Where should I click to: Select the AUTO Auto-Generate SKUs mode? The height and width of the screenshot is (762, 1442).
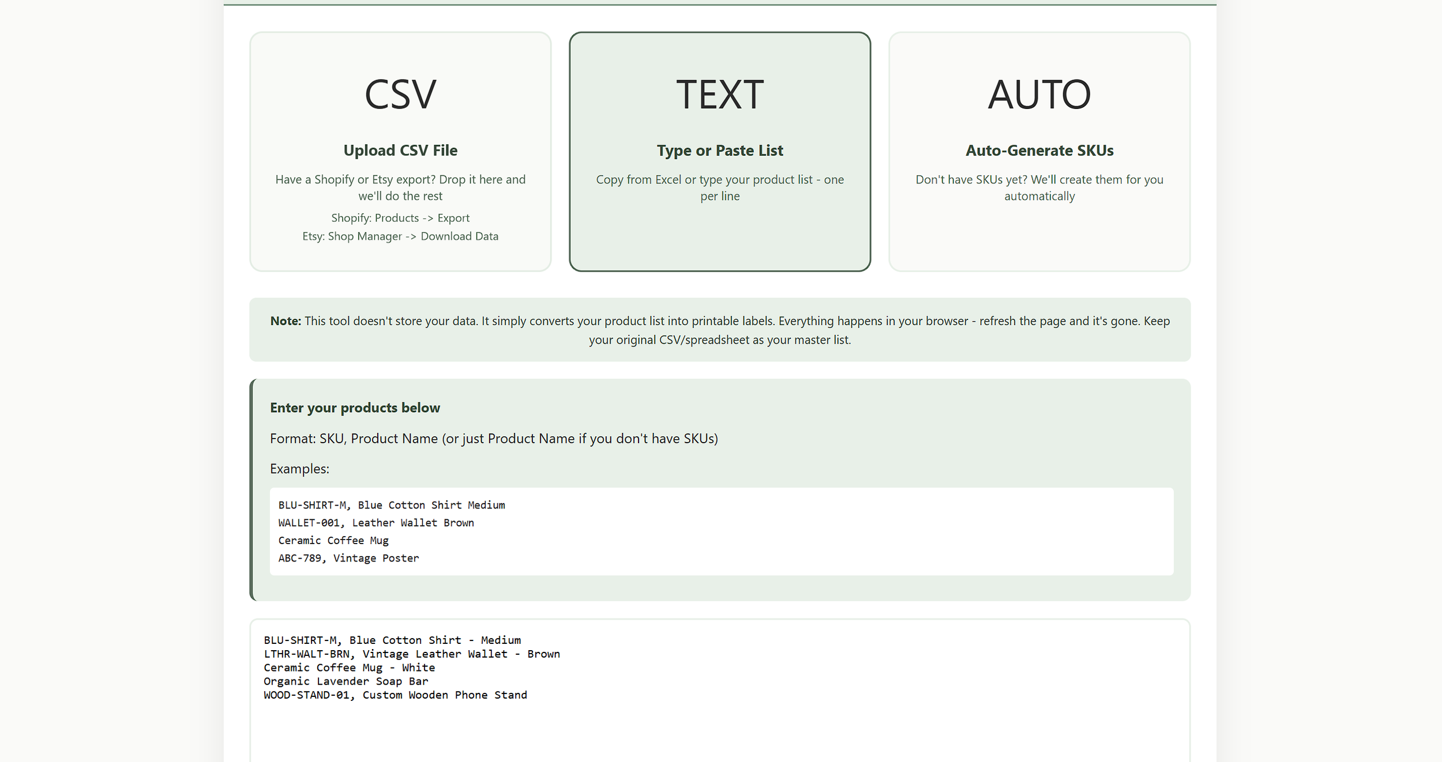(1039, 151)
